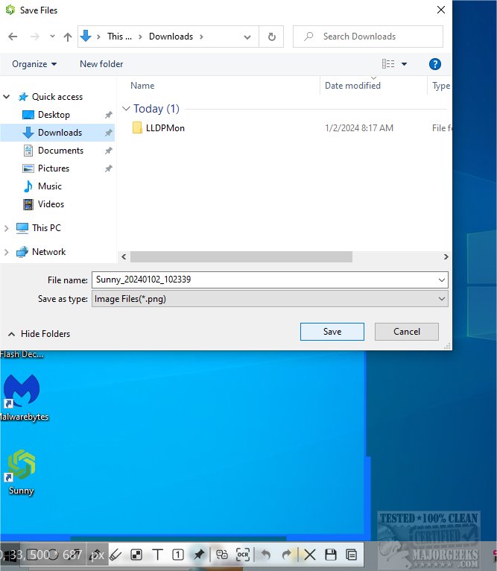Expand the Network tree node
Image resolution: width=497 pixels, height=571 pixels.
coord(6,252)
